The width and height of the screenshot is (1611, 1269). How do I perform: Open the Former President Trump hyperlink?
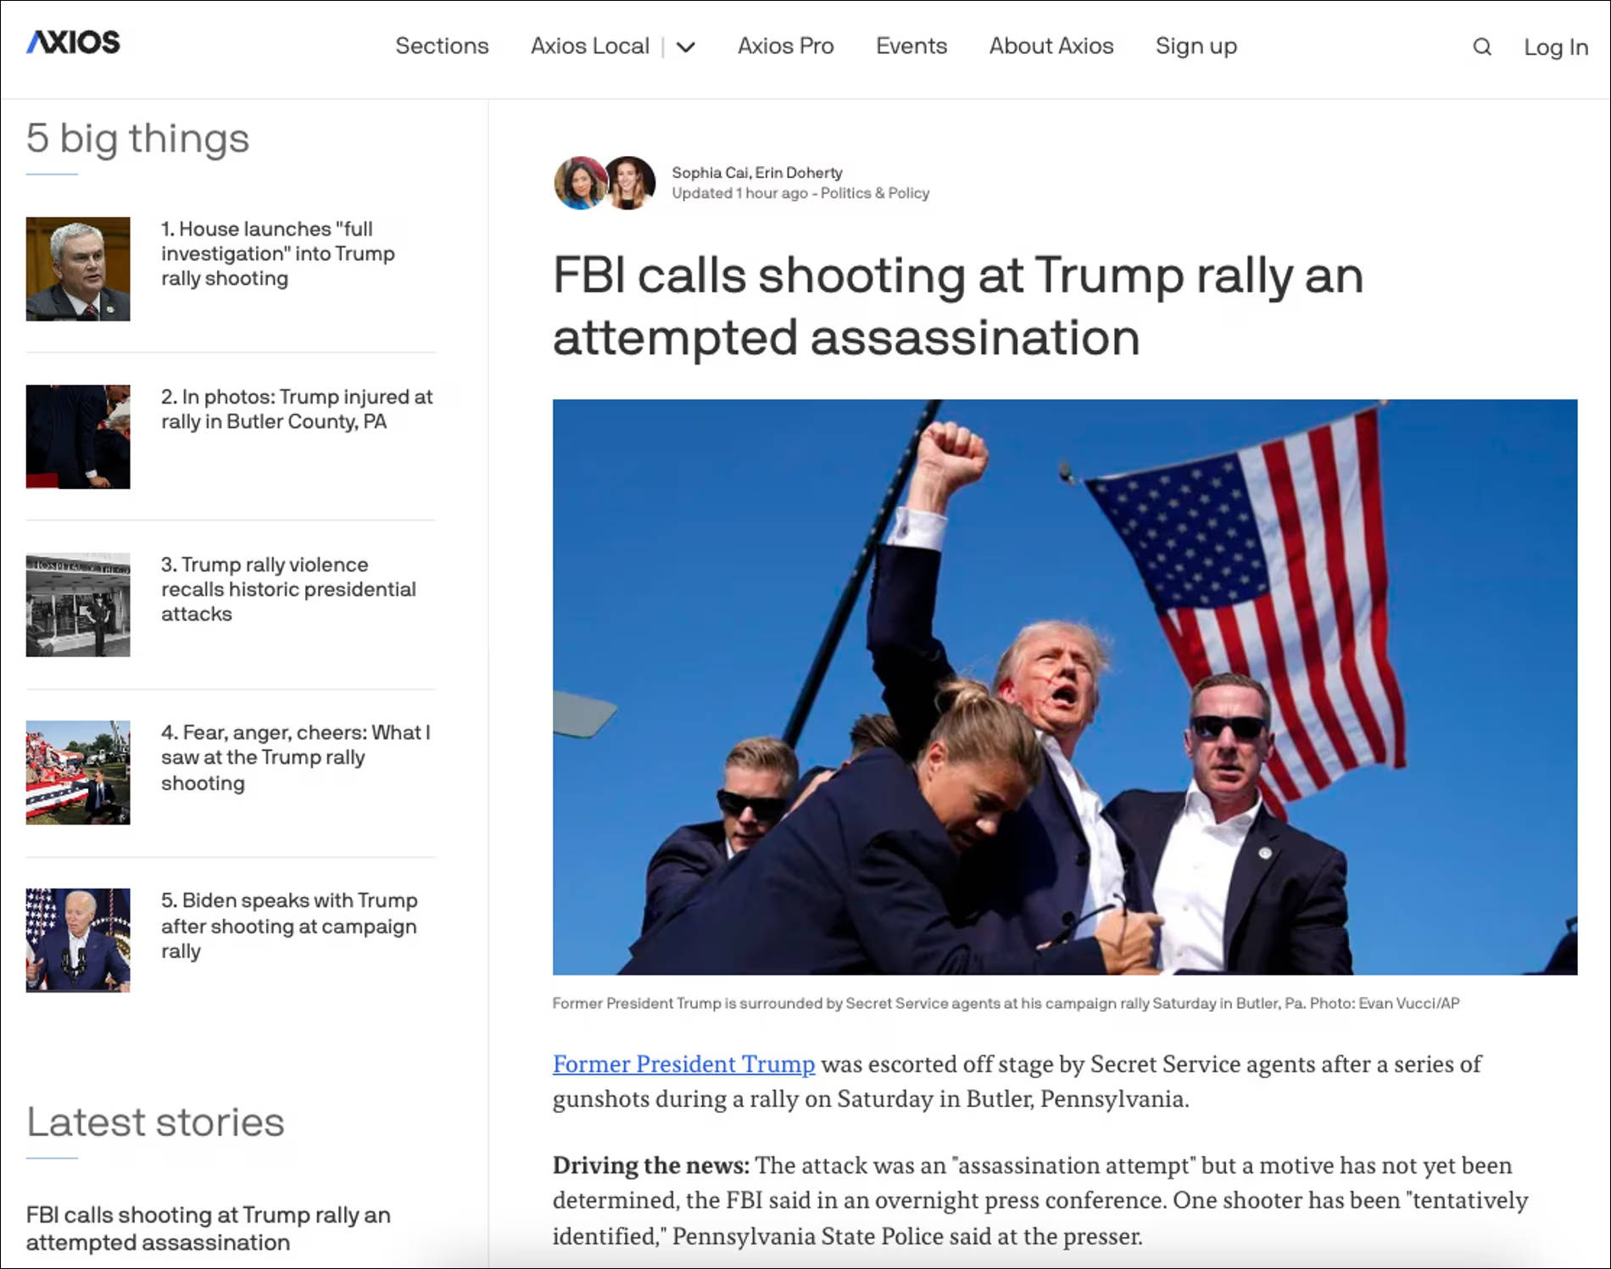point(683,1064)
